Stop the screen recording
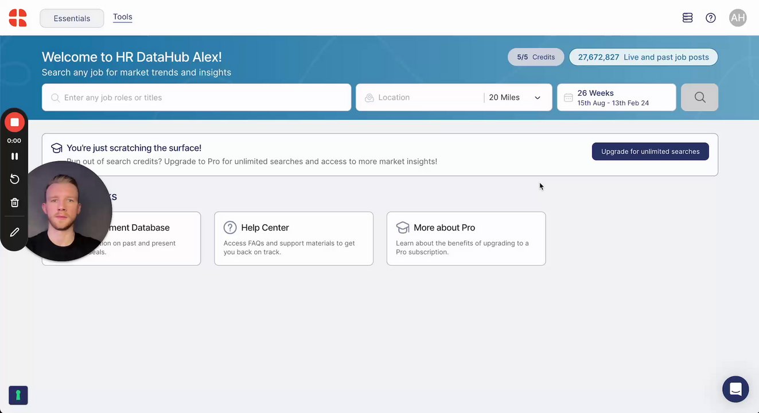Screen dimensions: 759x413 tap(14, 122)
